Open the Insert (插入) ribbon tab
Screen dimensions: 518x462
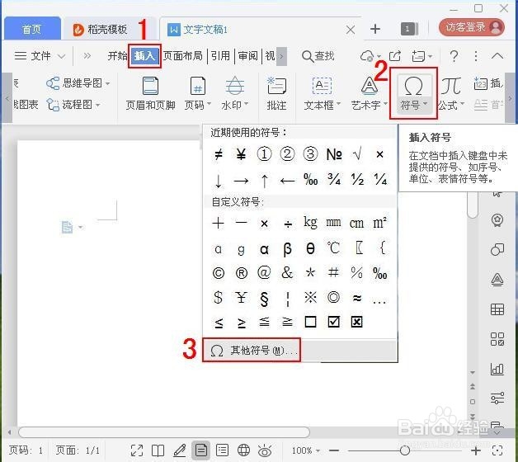tap(144, 56)
